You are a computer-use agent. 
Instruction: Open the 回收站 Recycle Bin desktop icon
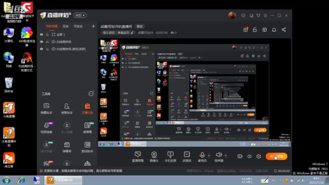pos(9,85)
